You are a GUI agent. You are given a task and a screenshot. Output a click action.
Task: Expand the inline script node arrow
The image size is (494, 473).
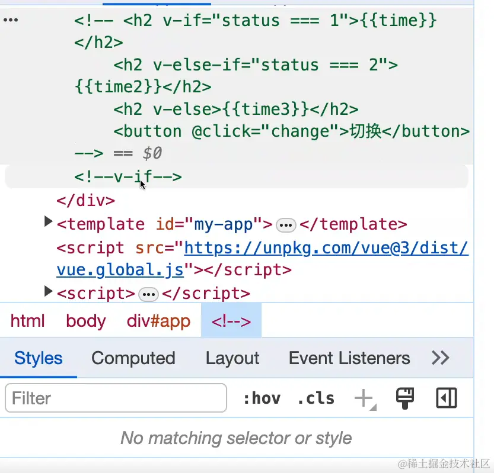[x=49, y=291]
